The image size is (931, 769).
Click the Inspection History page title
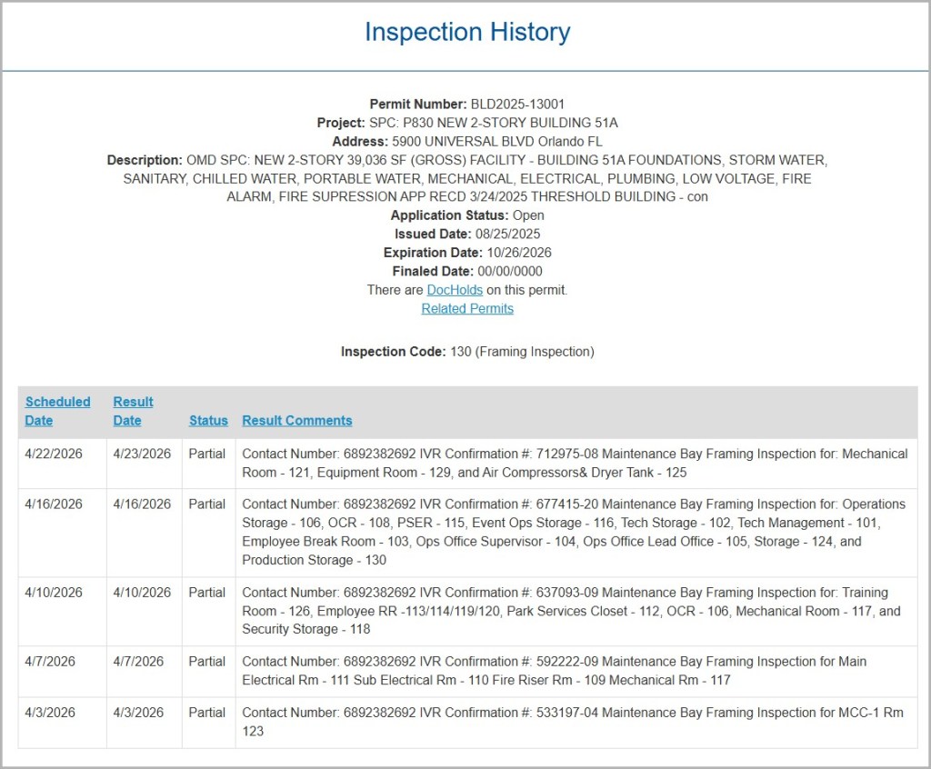click(467, 32)
